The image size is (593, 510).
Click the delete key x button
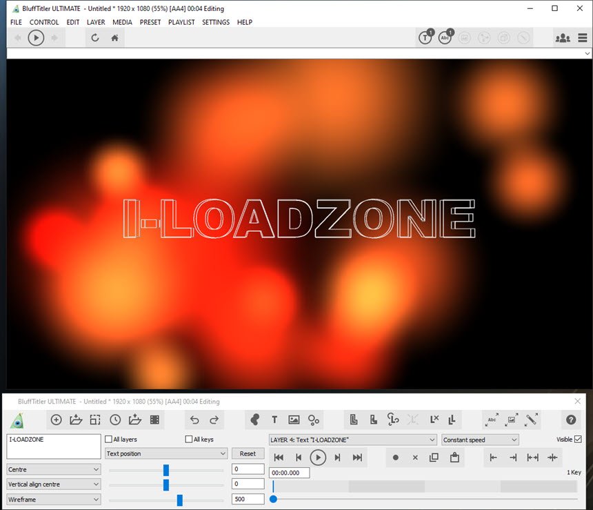415,458
